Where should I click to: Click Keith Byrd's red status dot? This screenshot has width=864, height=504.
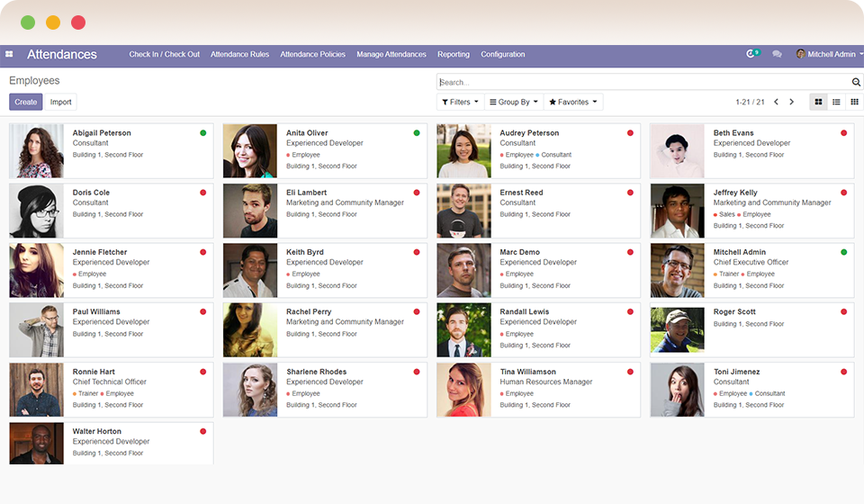417,252
